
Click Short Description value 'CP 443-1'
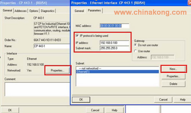(39, 18)
